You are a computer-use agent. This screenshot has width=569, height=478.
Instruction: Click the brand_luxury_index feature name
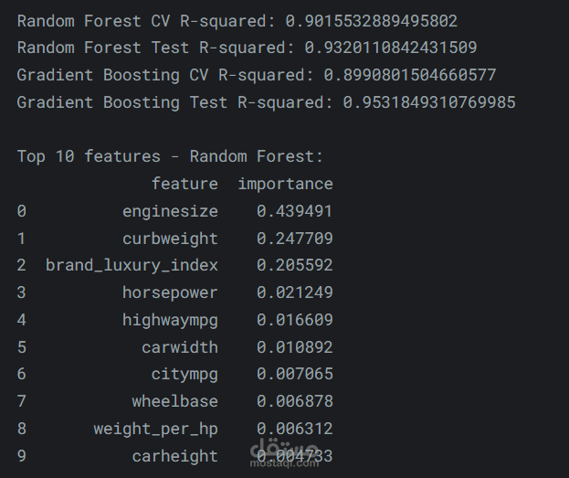coord(132,265)
